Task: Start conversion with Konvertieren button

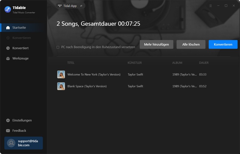Action: pyautogui.click(x=223, y=44)
